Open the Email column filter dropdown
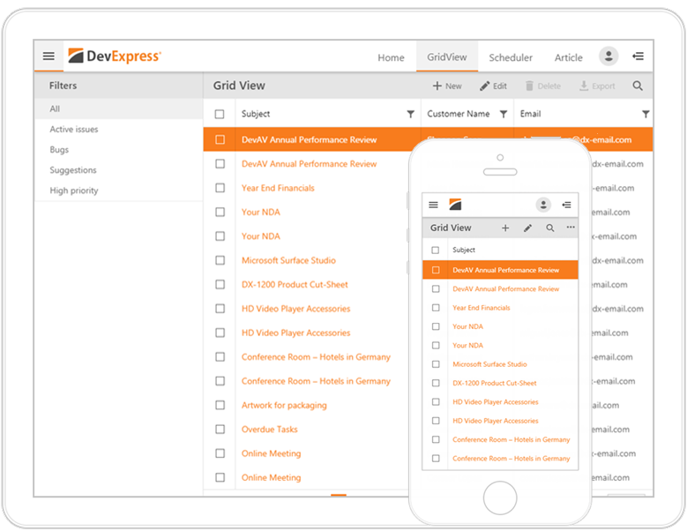 tap(645, 114)
